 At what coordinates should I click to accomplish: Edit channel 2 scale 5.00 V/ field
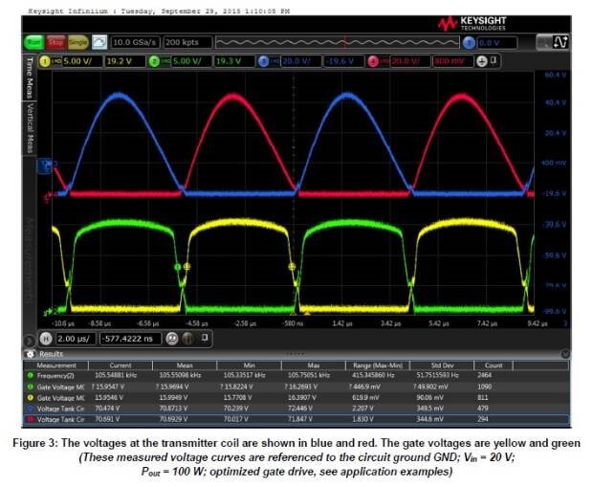pos(191,61)
